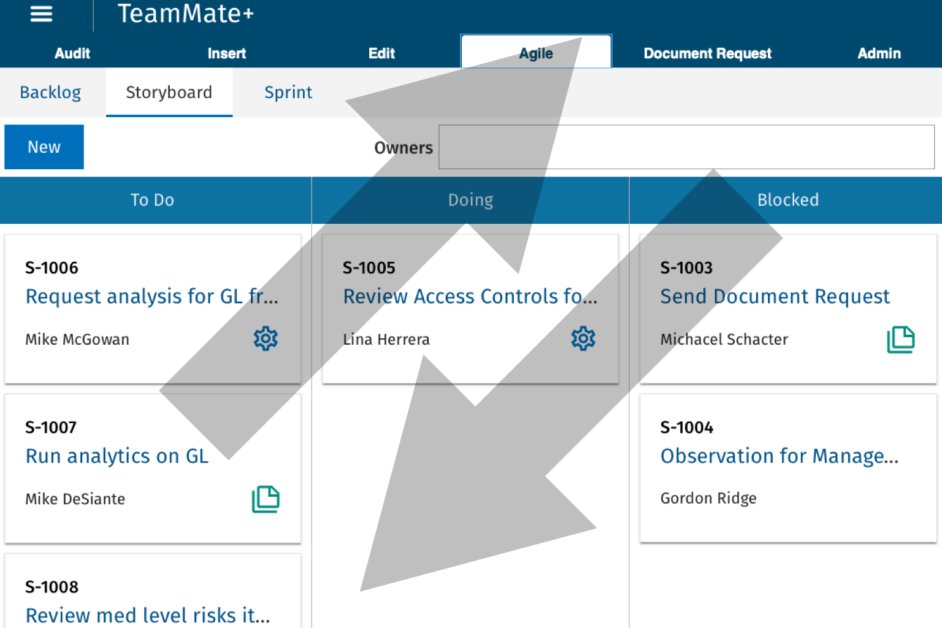Click the documents icon on card S-1007

266,499
